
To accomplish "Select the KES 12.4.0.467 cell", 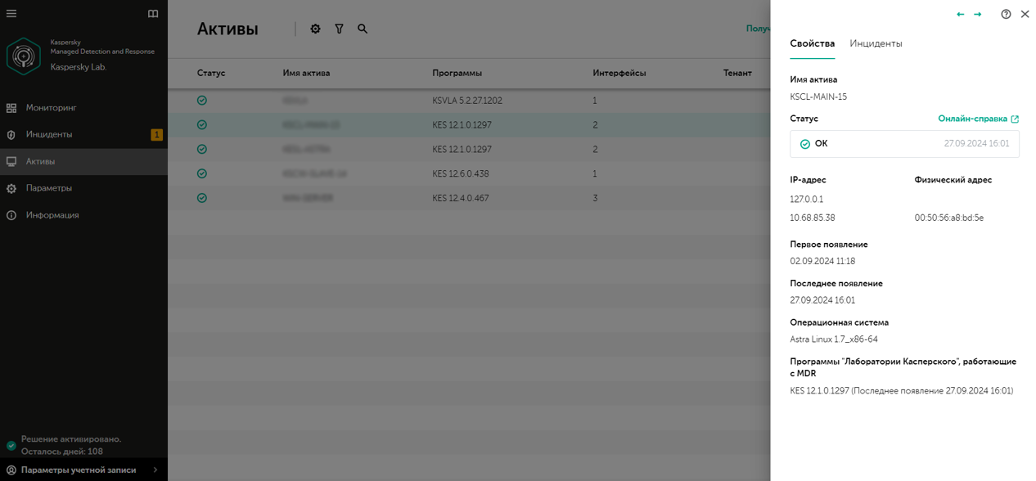I will [460, 199].
